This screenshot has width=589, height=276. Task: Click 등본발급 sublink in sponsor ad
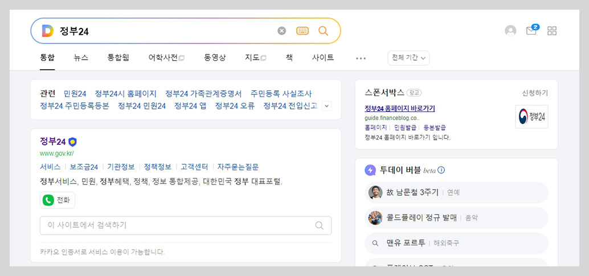click(435, 128)
